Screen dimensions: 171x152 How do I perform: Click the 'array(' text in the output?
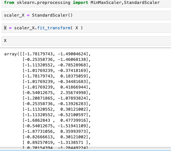pos(12,54)
